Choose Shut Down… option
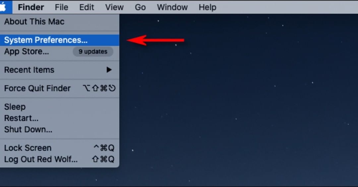Screen dimensions: 358x187 pyautogui.click(x=59, y=129)
